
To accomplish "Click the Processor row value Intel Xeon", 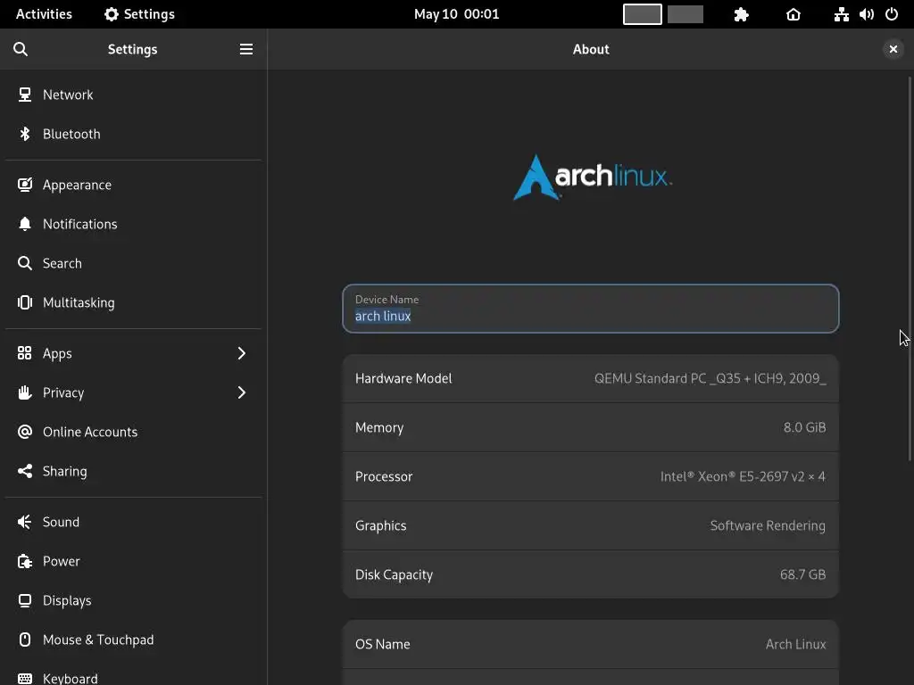I will [x=743, y=476].
